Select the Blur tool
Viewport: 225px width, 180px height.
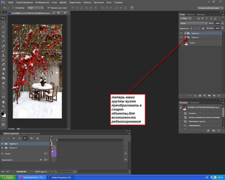pyautogui.click(x=3, y=74)
